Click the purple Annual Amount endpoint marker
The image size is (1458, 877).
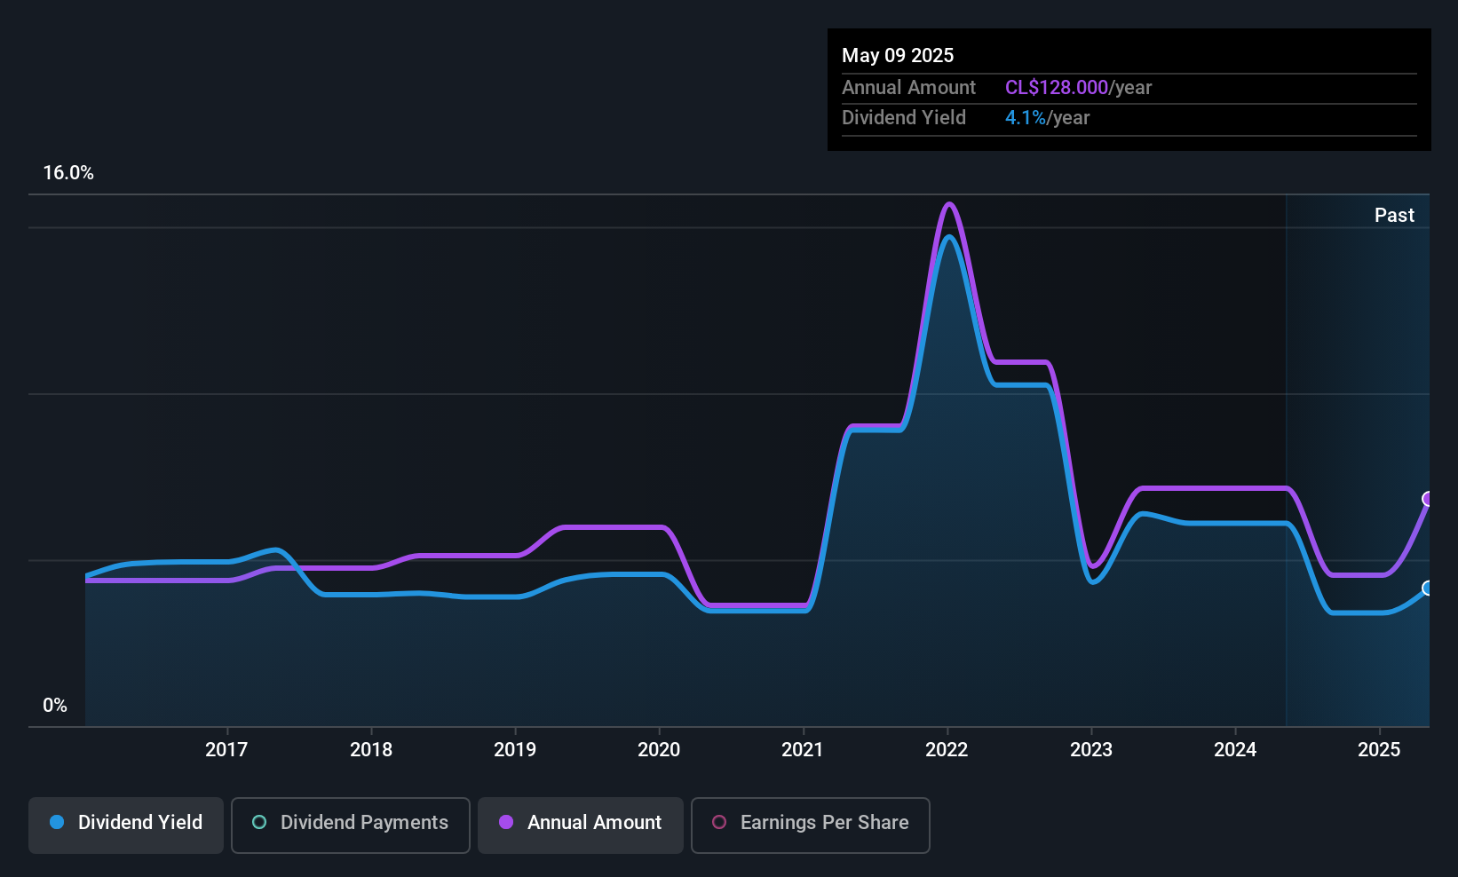tap(1428, 499)
